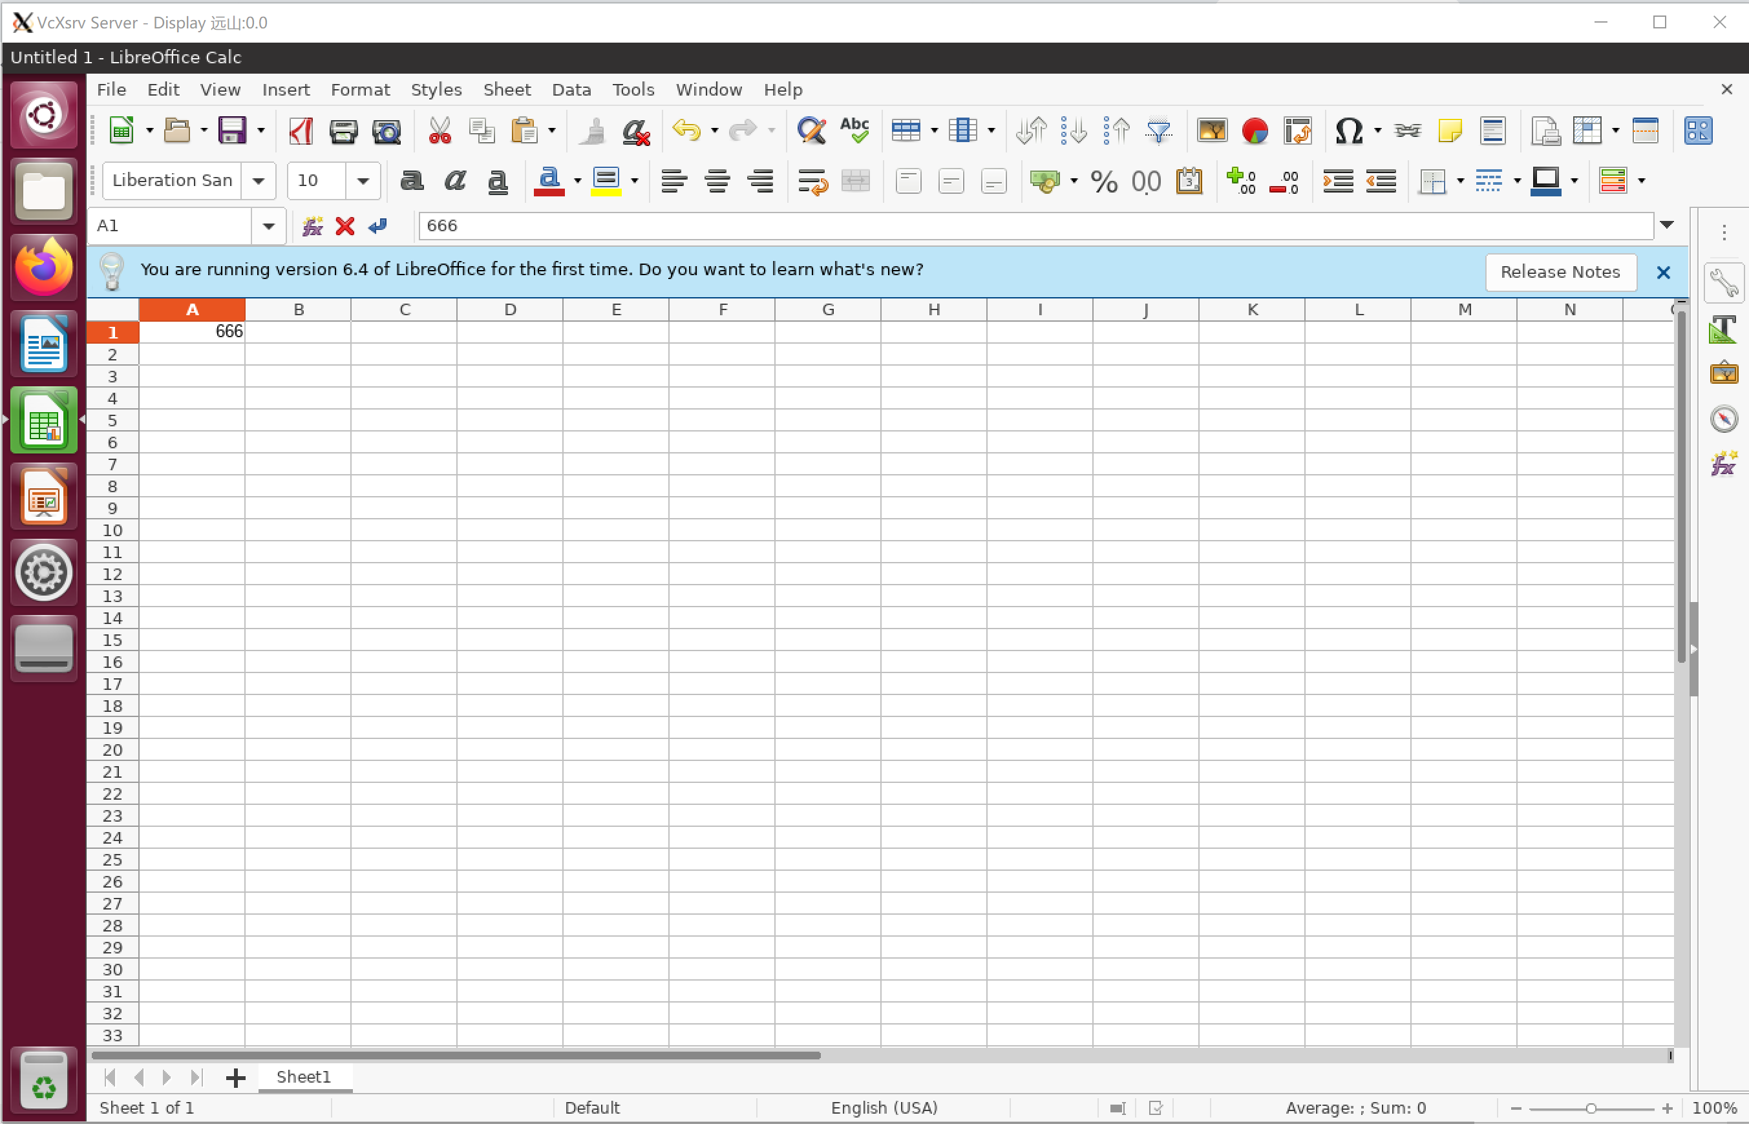Click the Insert Special Characters icon

pos(1348,130)
